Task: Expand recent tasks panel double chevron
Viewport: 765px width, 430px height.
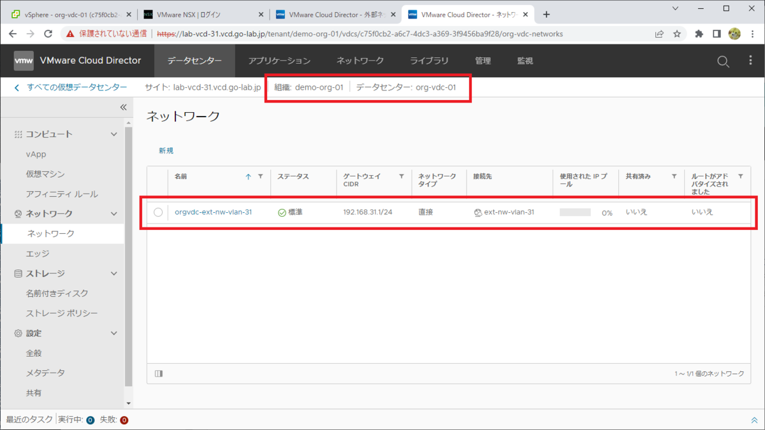Action: [754, 420]
